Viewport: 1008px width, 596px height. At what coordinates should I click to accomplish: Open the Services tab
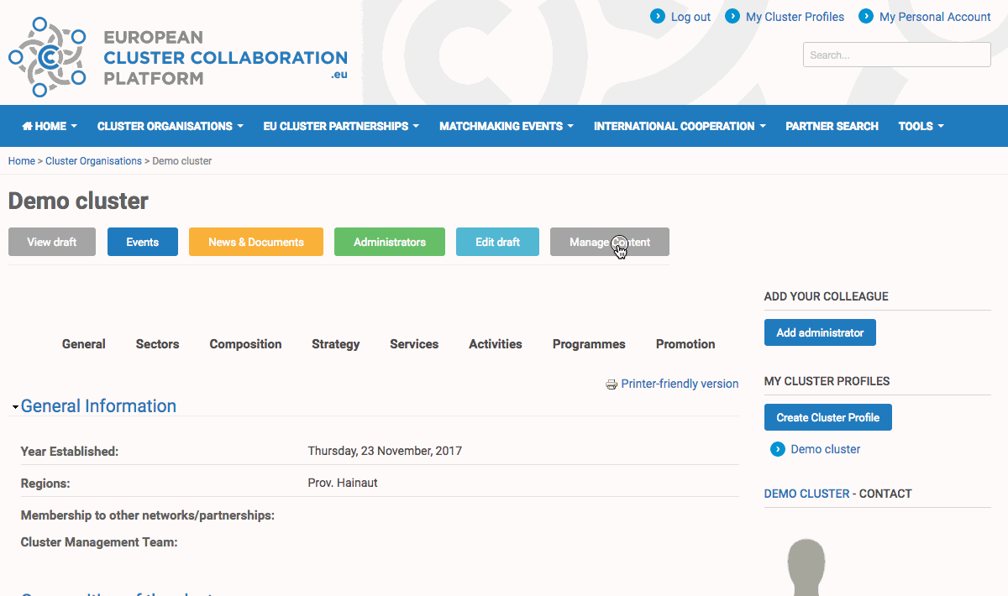coord(414,344)
